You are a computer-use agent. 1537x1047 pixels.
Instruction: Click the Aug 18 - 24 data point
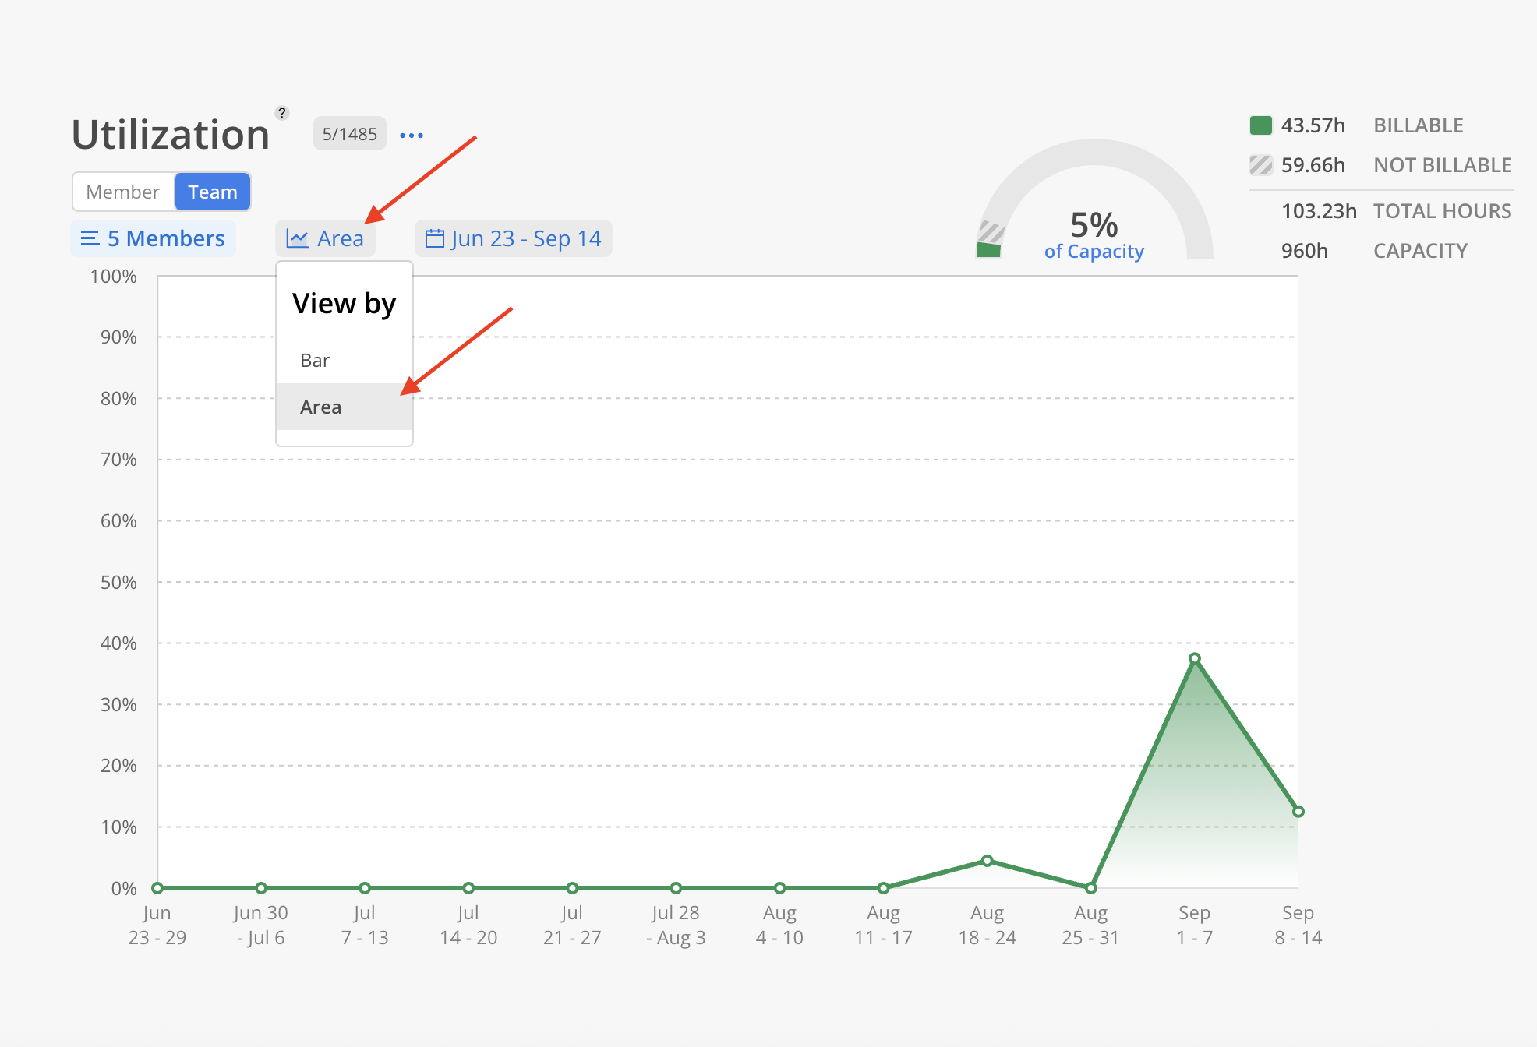tap(987, 861)
